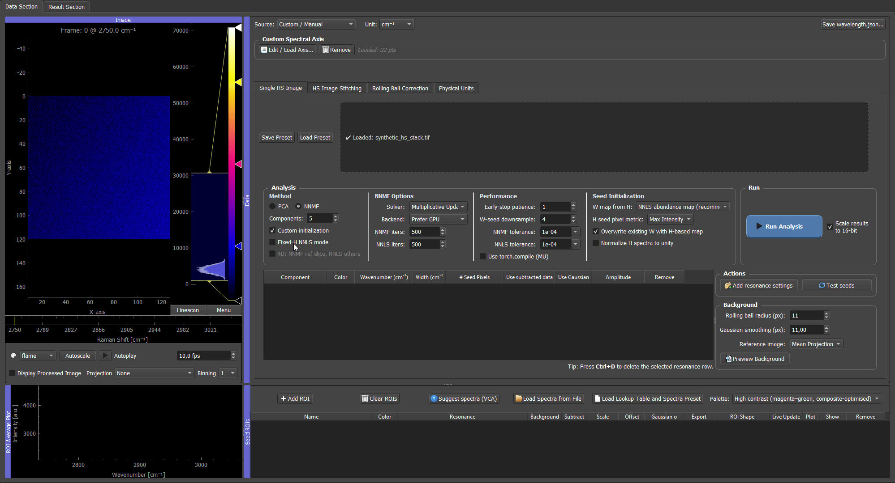
Task: Click Test seeds refresh button
Action: click(836, 285)
